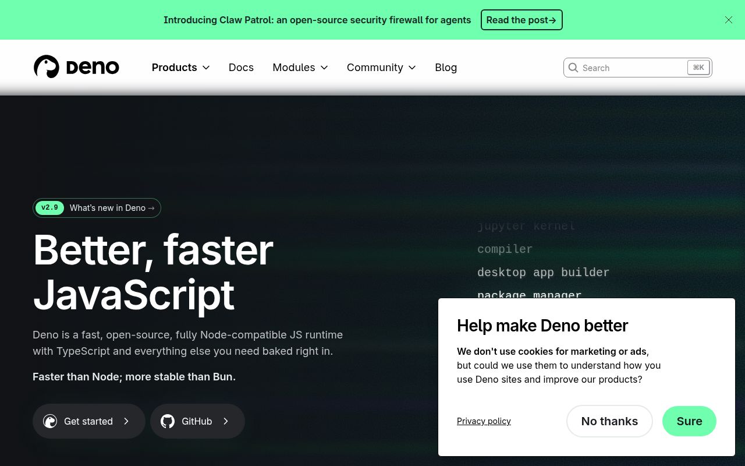Image resolution: width=745 pixels, height=466 pixels.
Task: Click the 'compiler' text
Action: pos(505,249)
